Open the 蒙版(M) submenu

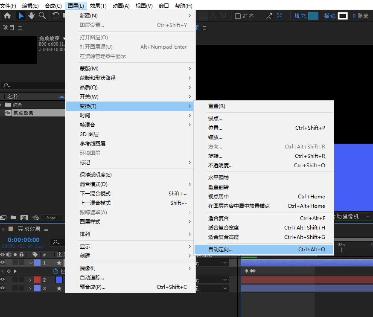click(130, 69)
